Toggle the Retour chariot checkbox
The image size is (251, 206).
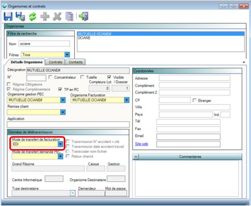68,156
